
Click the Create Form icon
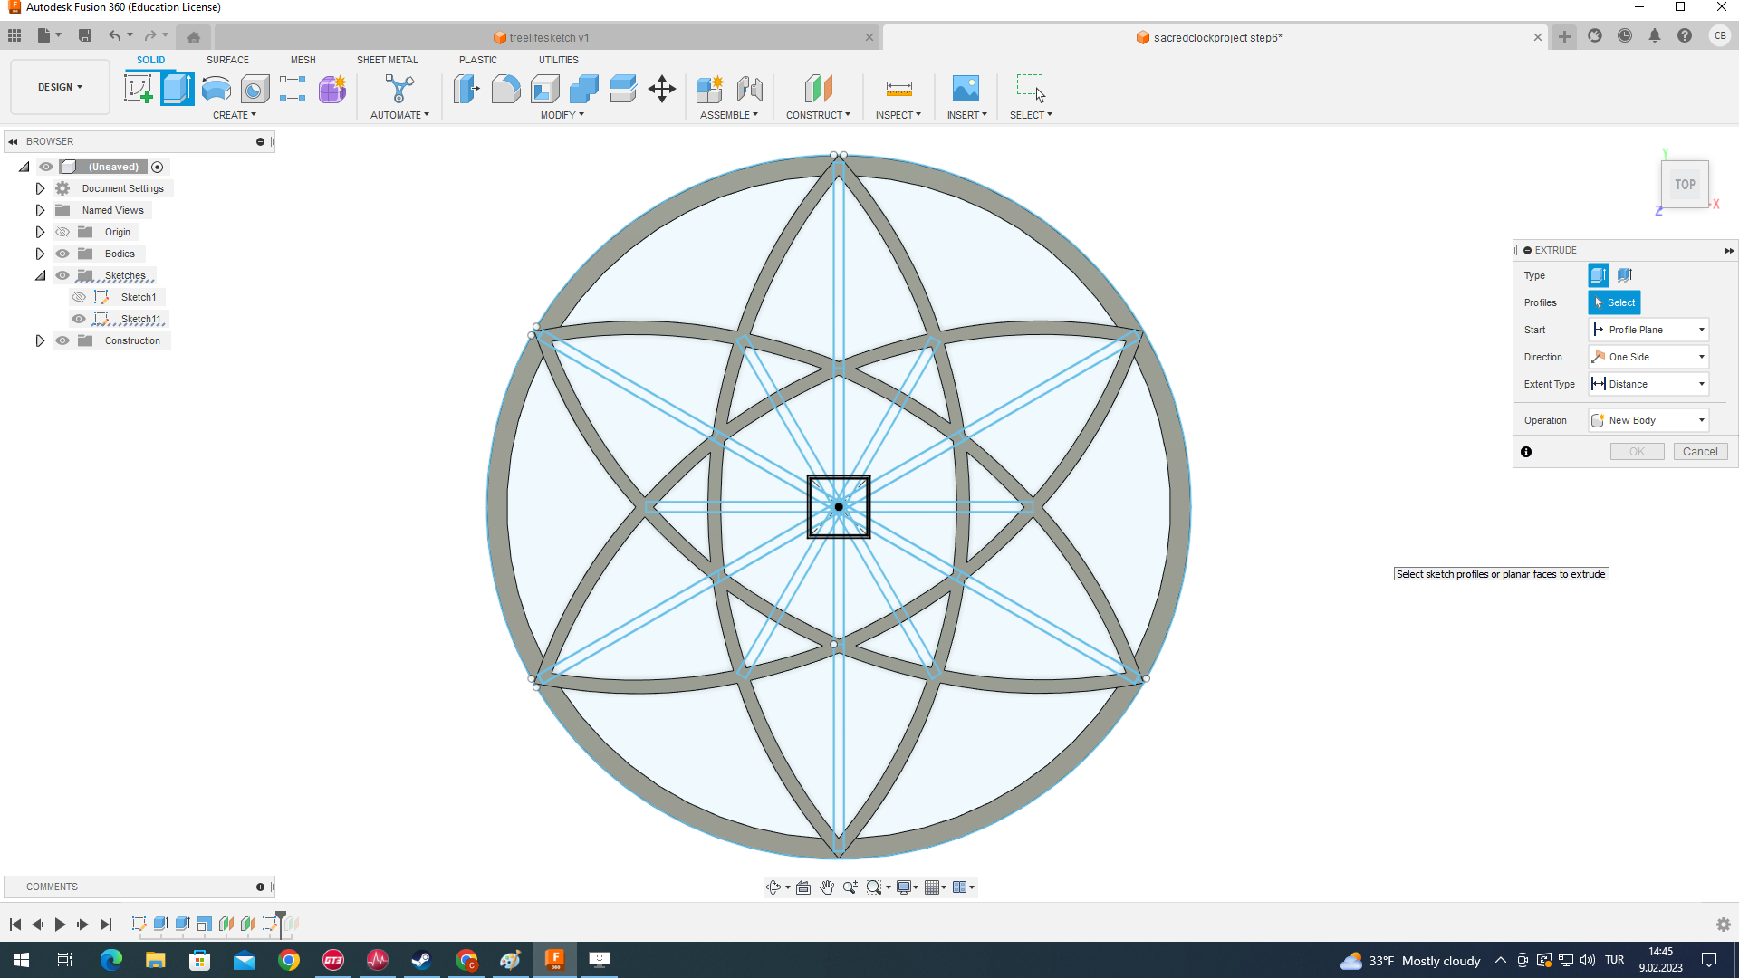332,89
